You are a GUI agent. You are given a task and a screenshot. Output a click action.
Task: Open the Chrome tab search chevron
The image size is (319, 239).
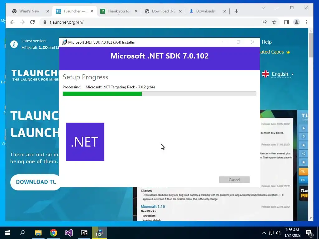263,8
